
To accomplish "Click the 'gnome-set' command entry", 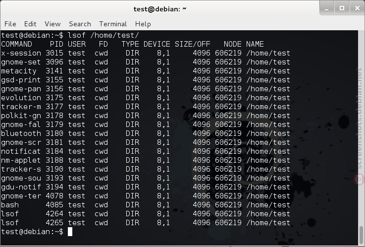I will tap(21, 62).
